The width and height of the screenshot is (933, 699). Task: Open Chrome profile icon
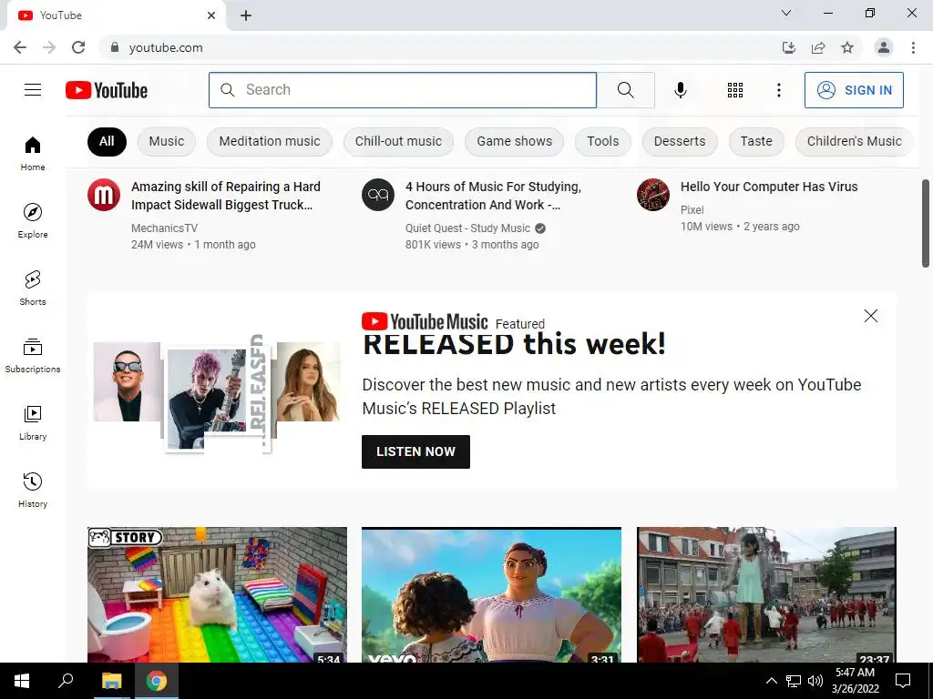point(884,47)
